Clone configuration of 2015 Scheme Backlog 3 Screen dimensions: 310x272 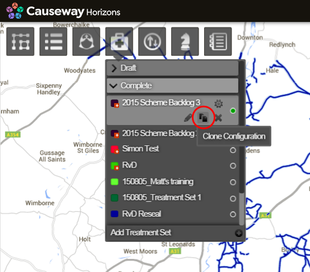[x=203, y=118]
